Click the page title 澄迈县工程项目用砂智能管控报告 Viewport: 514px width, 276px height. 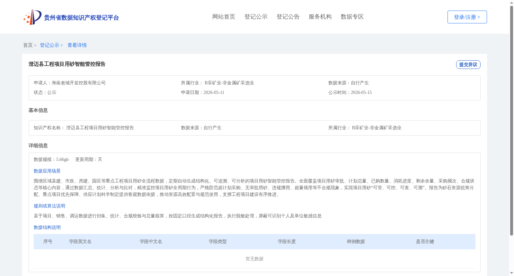click(67, 64)
